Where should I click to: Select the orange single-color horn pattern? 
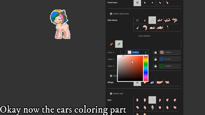111,44
